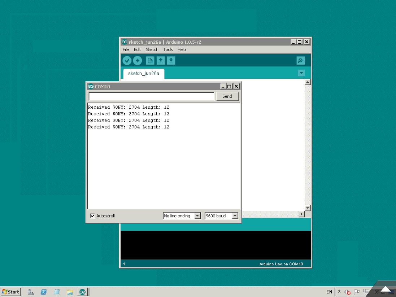Click the New sketch icon

[150, 61]
